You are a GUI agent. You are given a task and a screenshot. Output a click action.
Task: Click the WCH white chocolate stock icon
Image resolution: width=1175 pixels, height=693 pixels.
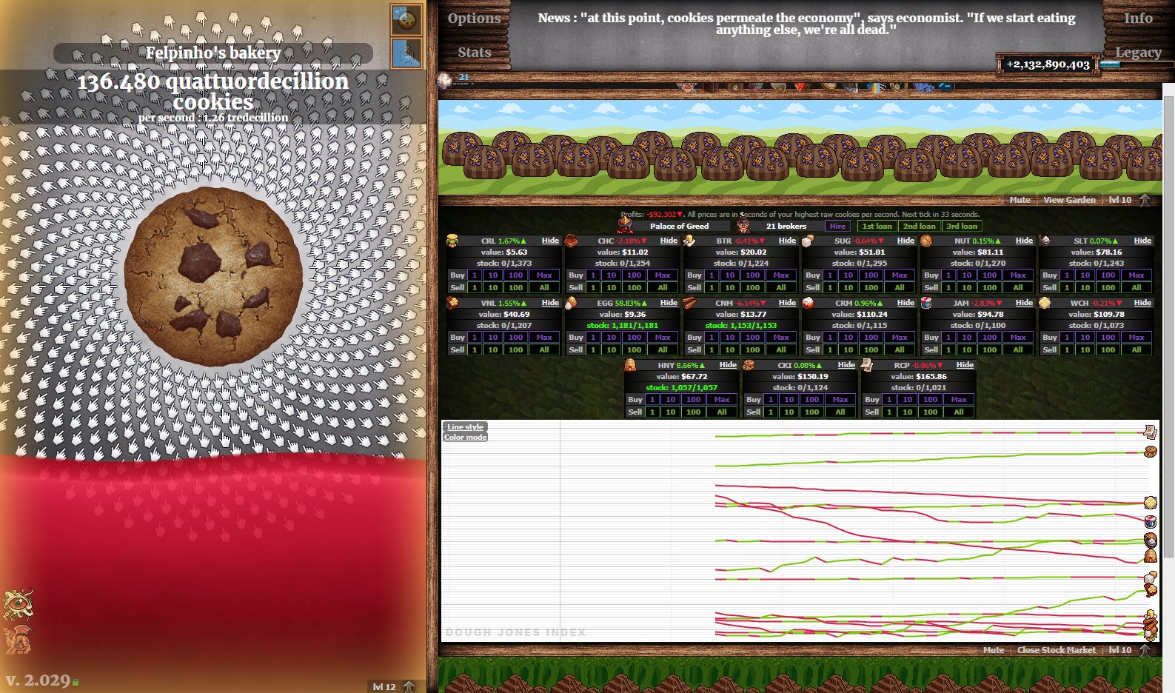click(x=1045, y=303)
